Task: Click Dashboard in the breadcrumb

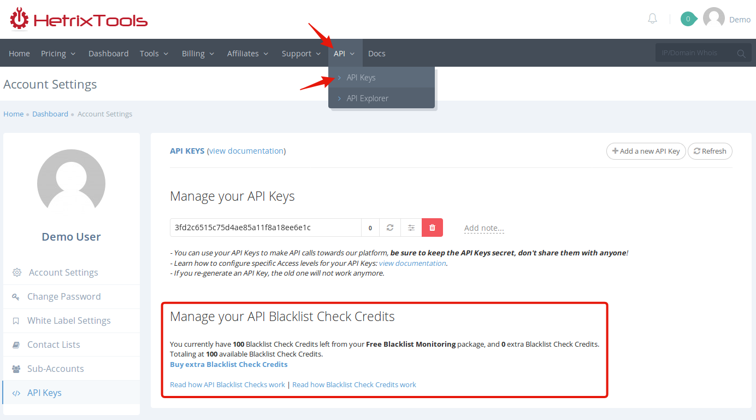Action: click(x=50, y=114)
